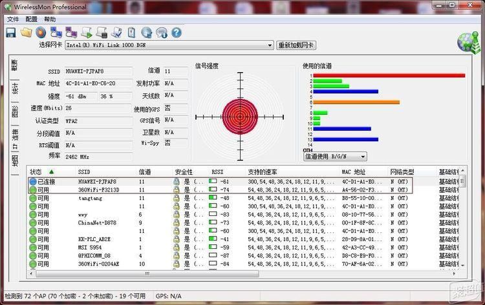Click the lock icon in the KK-PLC_AB2E row
This screenshot has height=305, width=485.
177,239
